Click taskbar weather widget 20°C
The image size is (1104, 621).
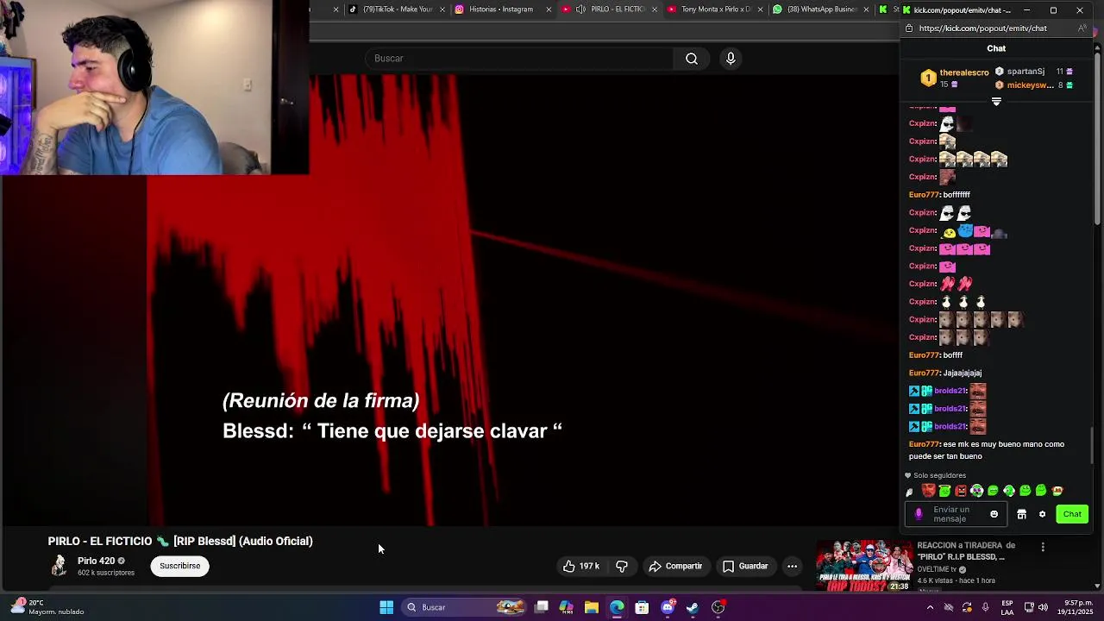(x=47, y=607)
